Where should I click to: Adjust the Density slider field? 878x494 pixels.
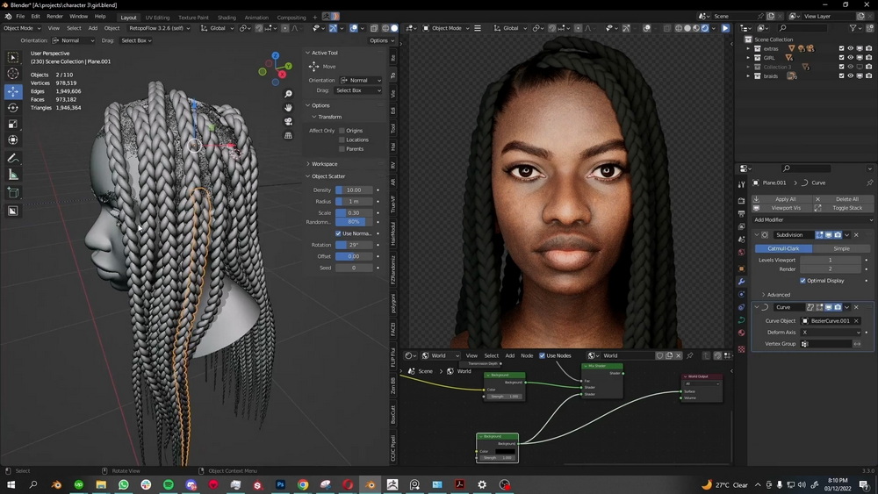(x=354, y=190)
